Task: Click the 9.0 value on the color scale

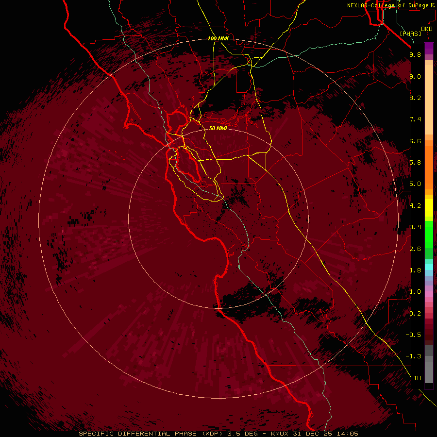Action: pos(415,76)
